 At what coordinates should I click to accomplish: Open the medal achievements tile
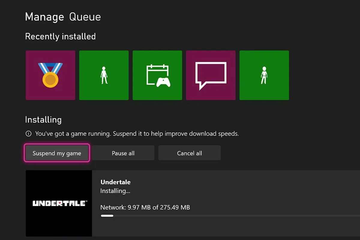coord(50,75)
